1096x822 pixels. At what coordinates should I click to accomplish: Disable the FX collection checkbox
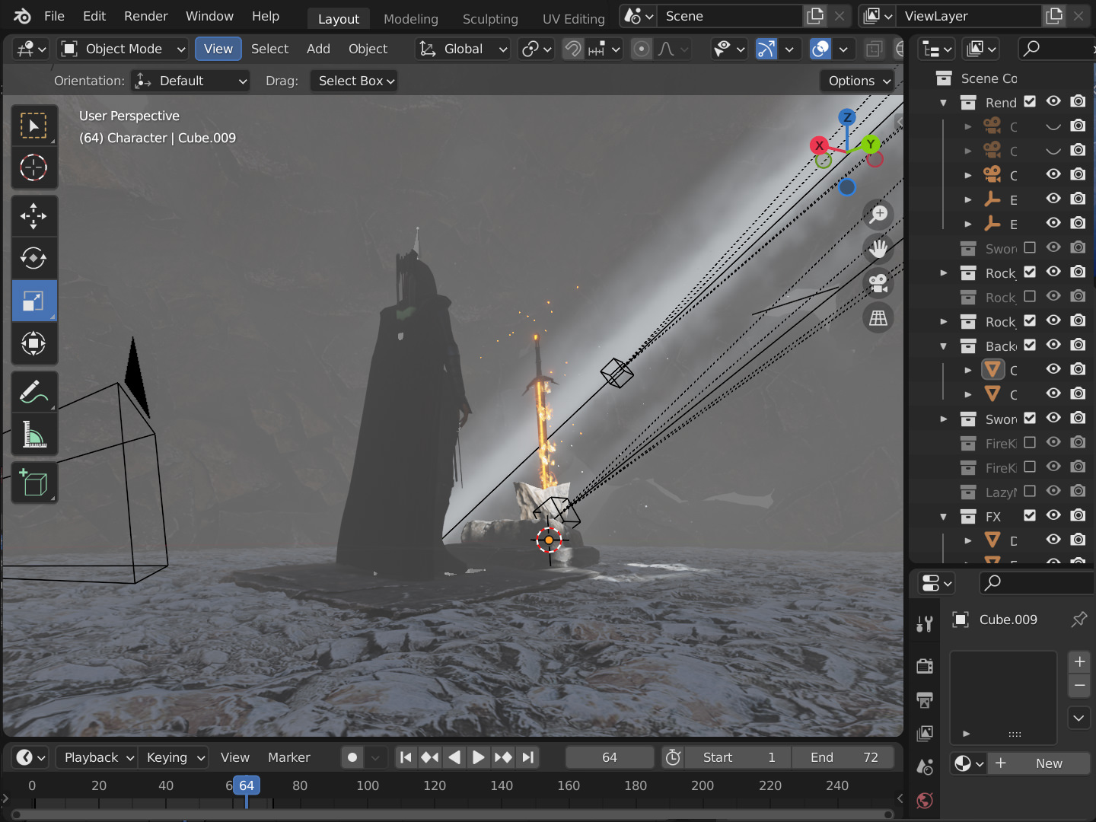tap(1029, 515)
